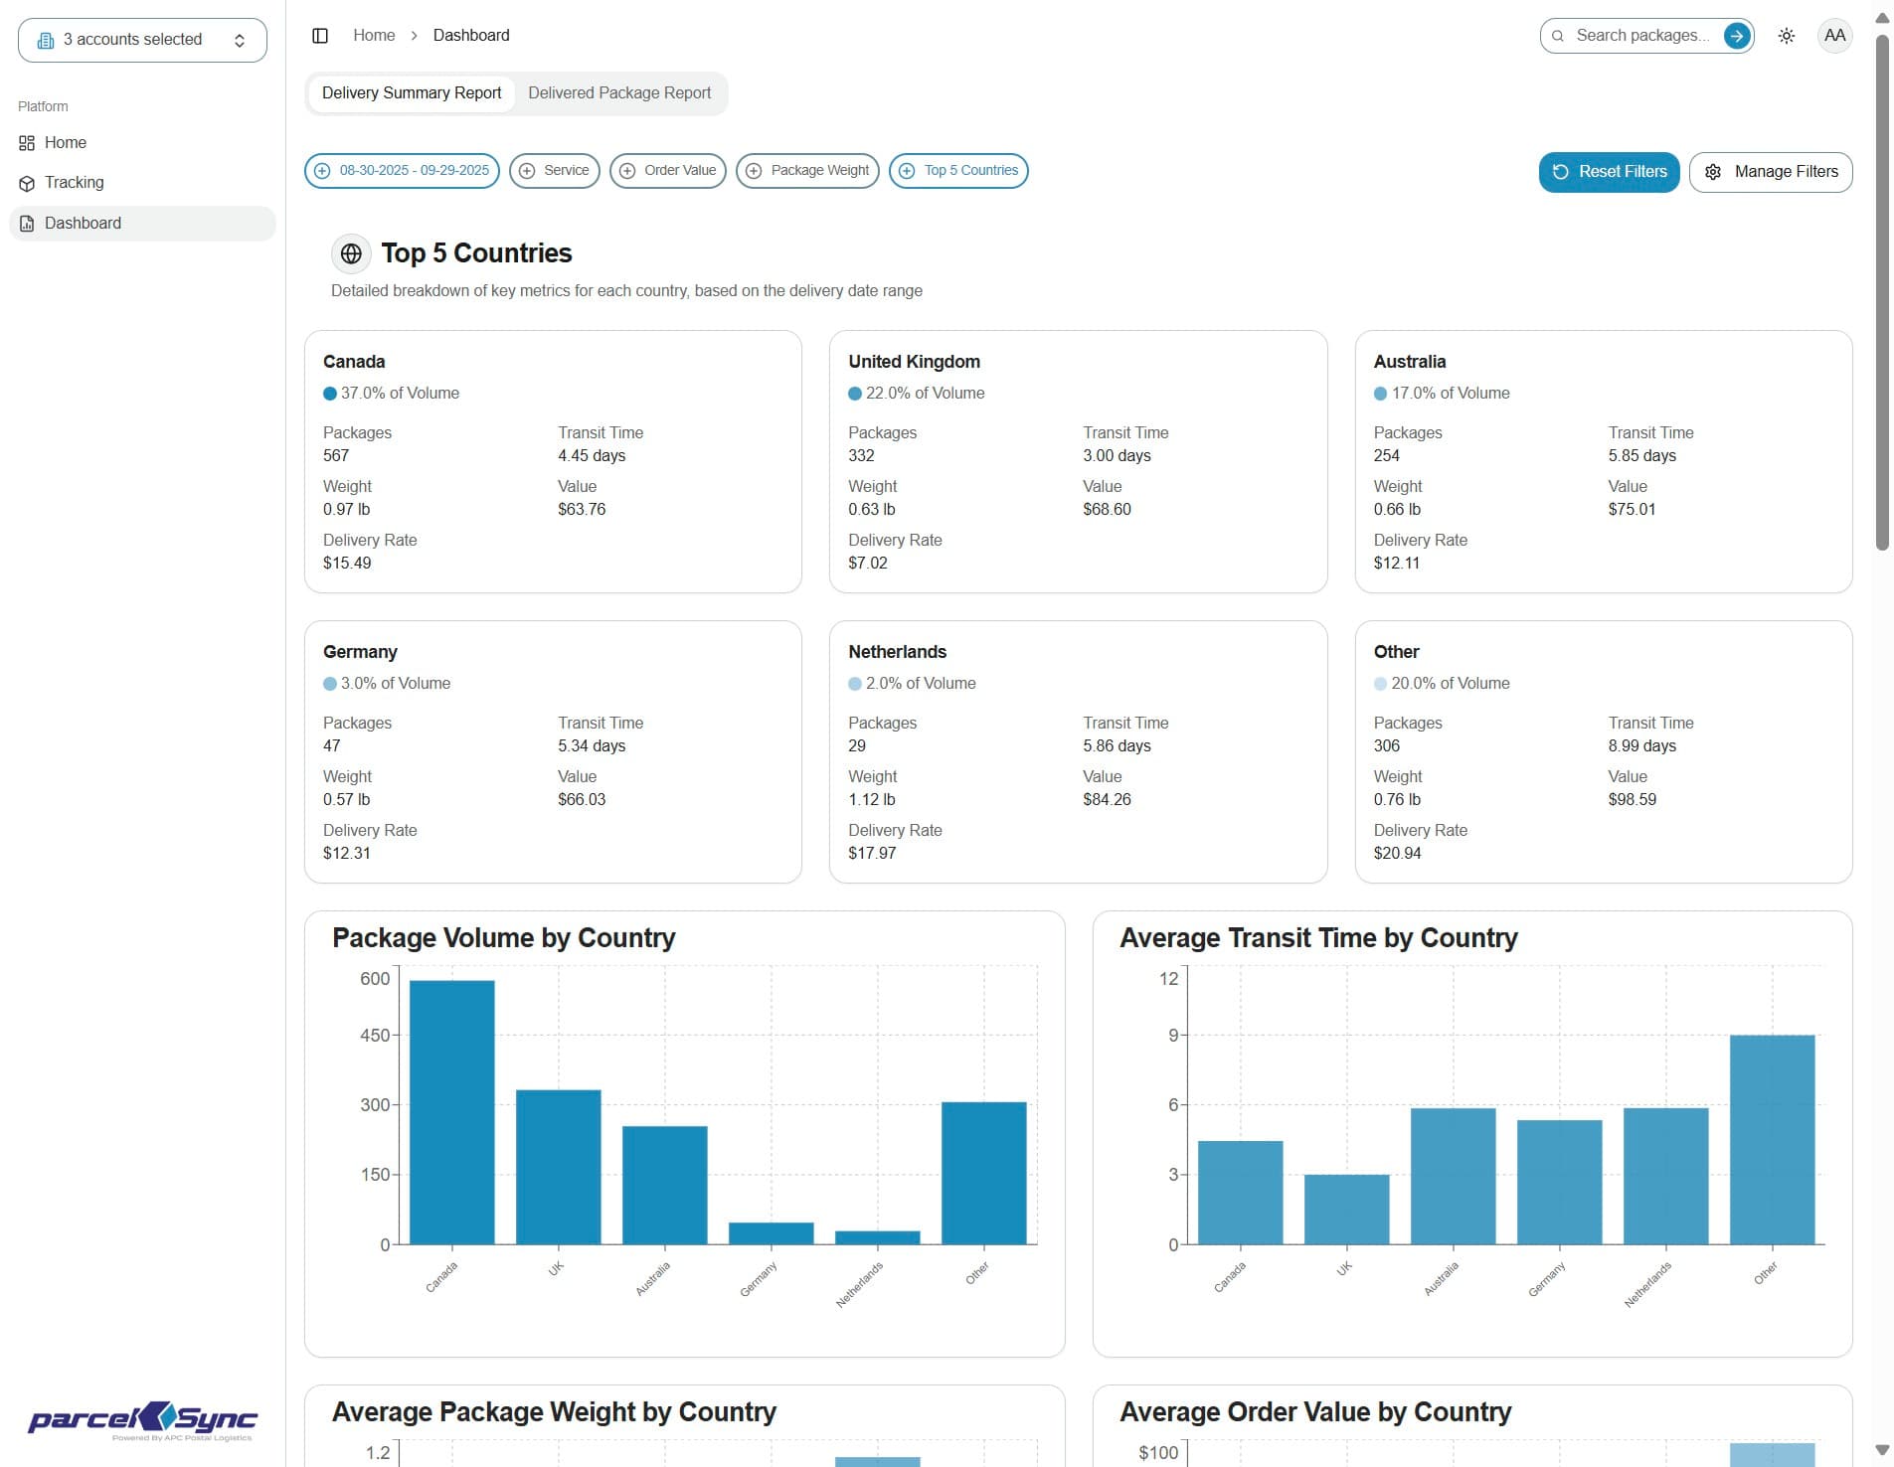The width and height of the screenshot is (1894, 1467).
Task: Click the globe icon beside Top 5 Countries
Action: pyautogui.click(x=351, y=253)
